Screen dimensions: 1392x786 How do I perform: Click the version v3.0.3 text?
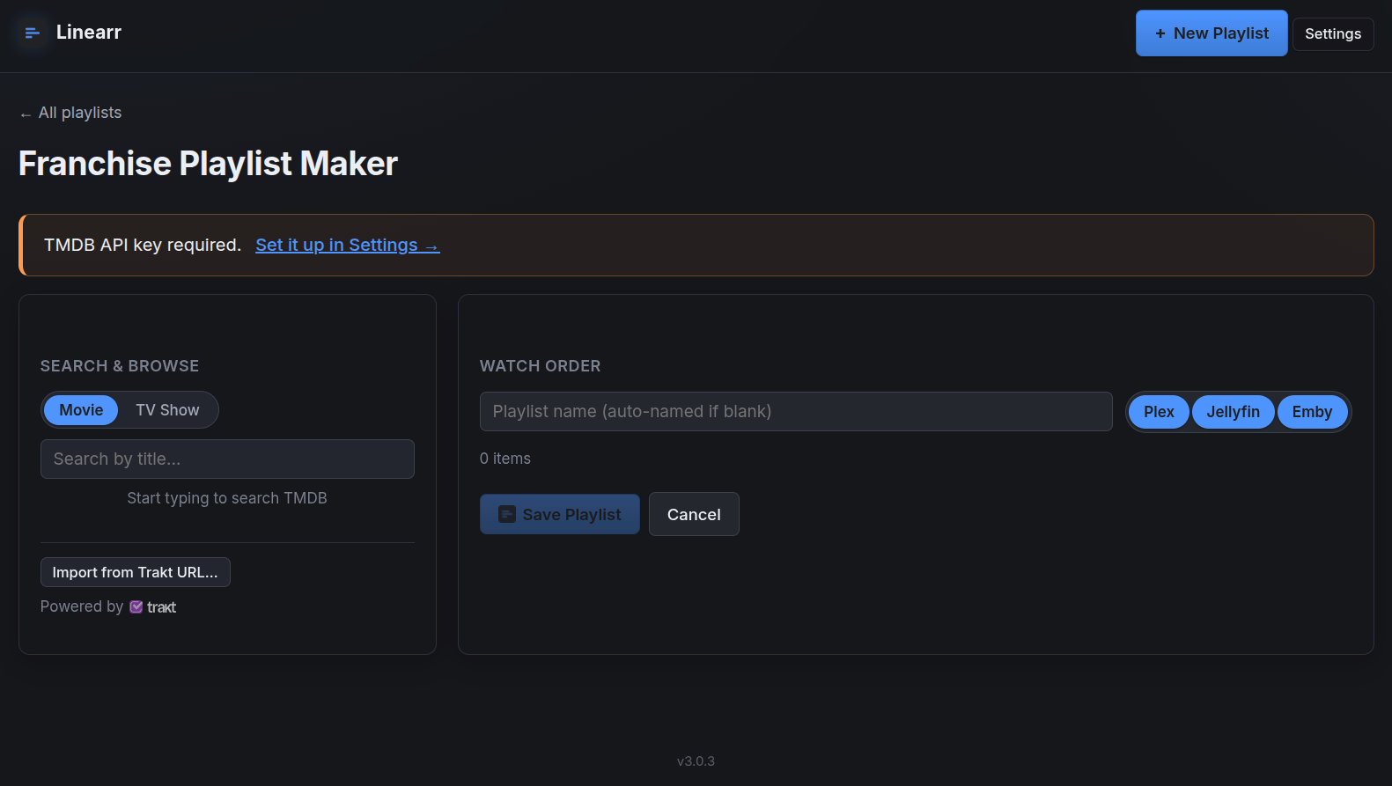[x=696, y=761]
